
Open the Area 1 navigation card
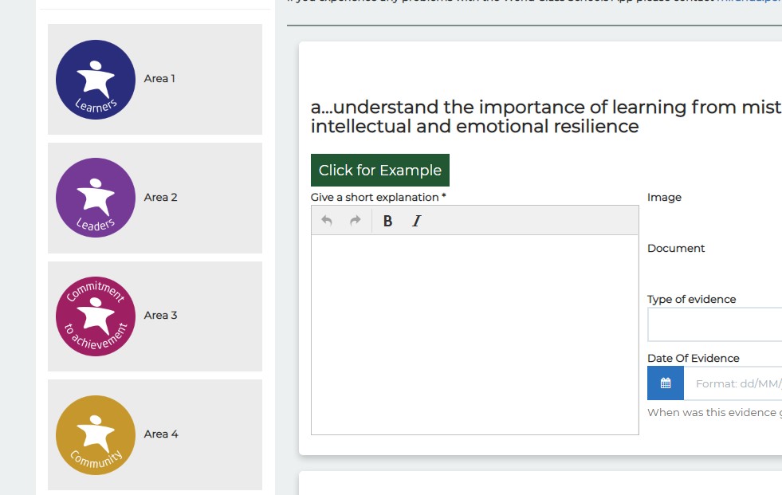[x=155, y=79]
